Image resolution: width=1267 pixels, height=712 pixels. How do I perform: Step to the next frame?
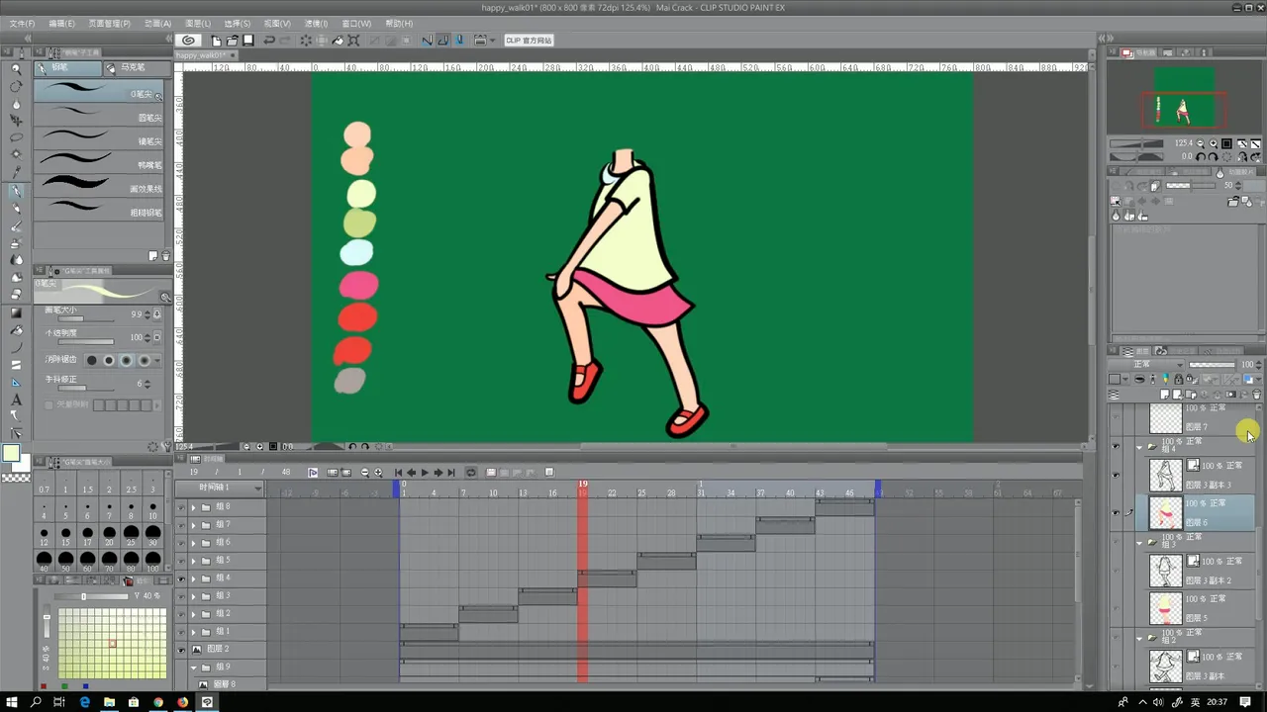(x=439, y=473)
